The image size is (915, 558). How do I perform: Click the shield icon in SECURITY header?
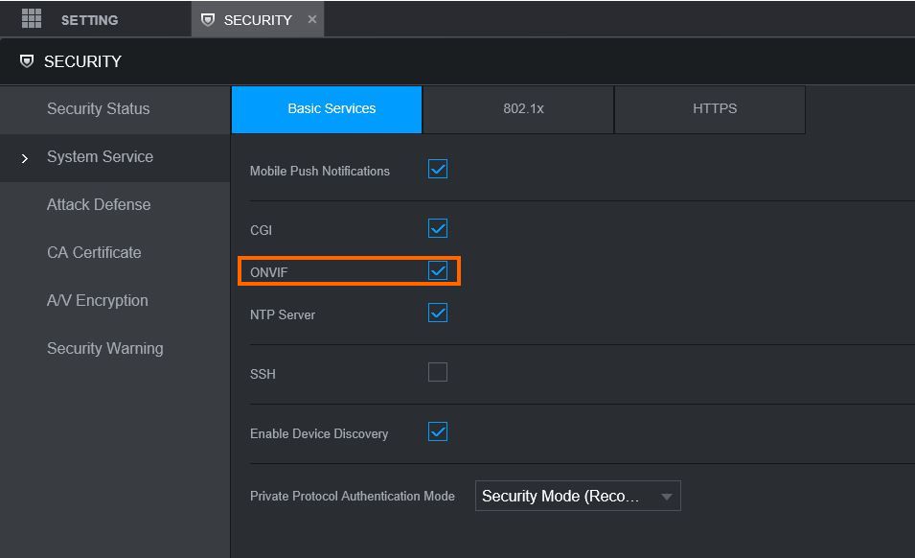coord(27,61)
